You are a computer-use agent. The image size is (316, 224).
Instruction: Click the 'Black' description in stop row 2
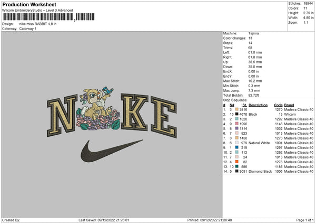click(x=253, y=115)
